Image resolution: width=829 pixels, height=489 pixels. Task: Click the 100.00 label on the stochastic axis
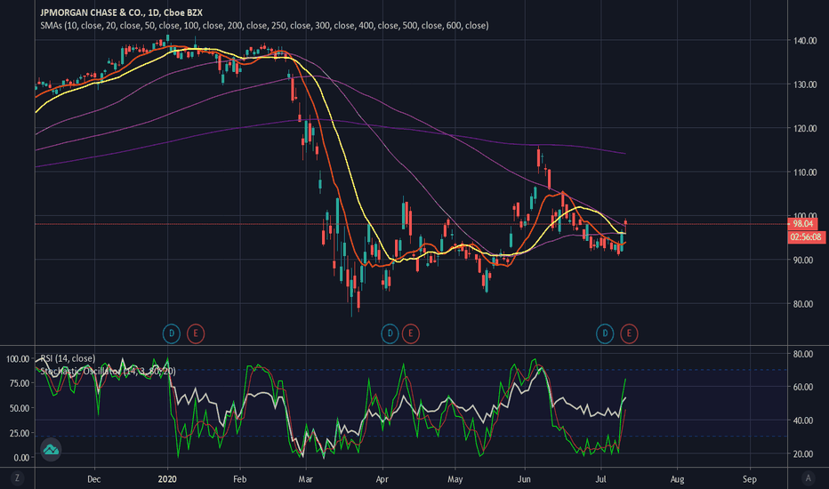(18, 359)
